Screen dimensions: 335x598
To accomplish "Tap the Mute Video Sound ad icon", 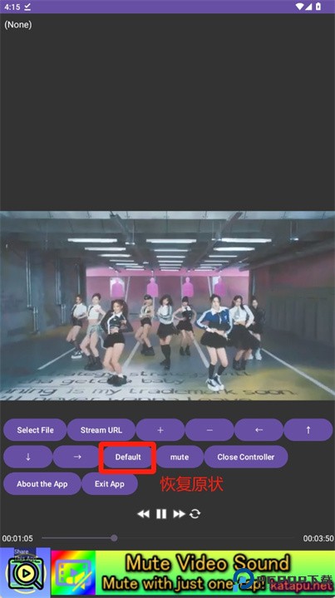I will point(73,573).
